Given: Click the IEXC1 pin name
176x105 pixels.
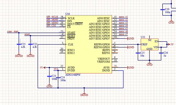Looking at the screenshot, I should pyautogui.click(x=71, y=50).
